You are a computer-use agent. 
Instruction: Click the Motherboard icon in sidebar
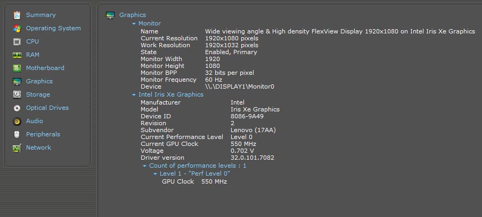coord(17,68)
